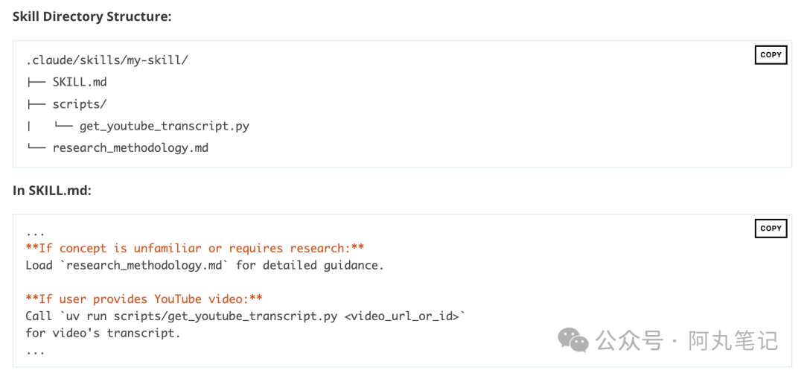Click "Load `research_methodology.md`" instruction line
Viewport: 804px width, 373px height.
point(205,266)
